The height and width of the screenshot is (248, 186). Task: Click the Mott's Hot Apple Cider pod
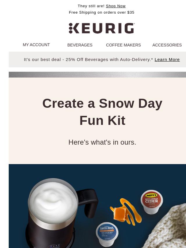tap(152, 202)
